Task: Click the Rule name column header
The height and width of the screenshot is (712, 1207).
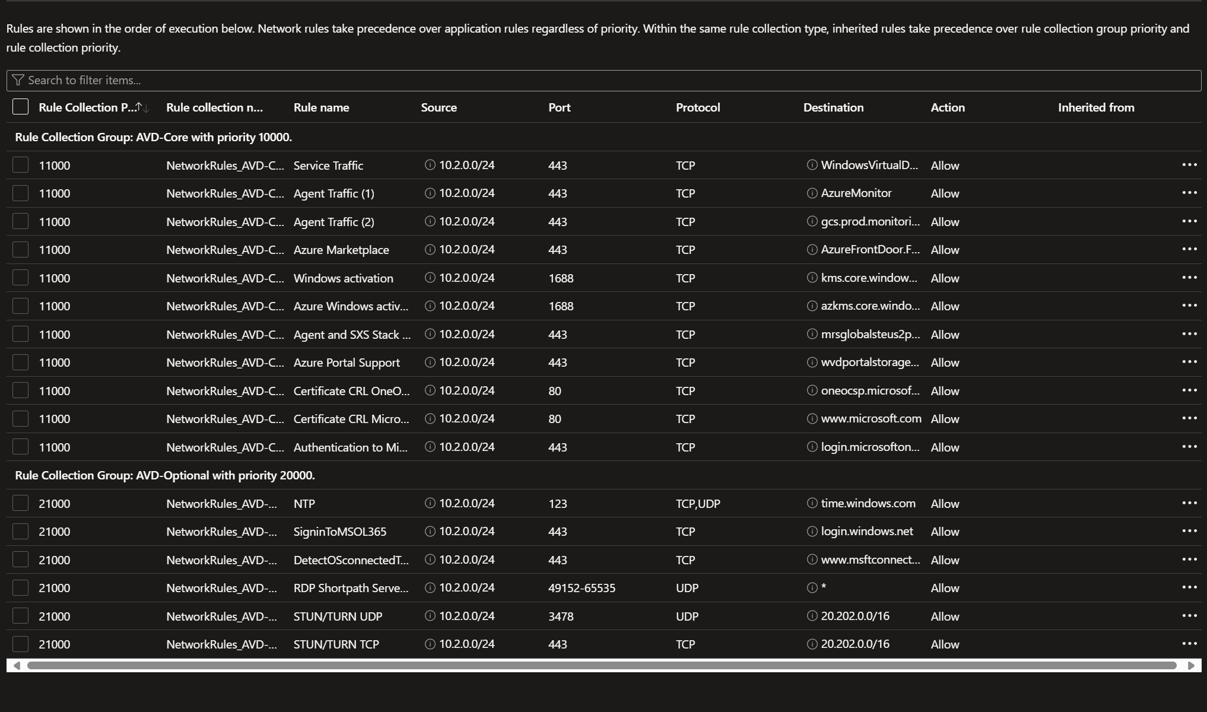Action: pos(321,107)
